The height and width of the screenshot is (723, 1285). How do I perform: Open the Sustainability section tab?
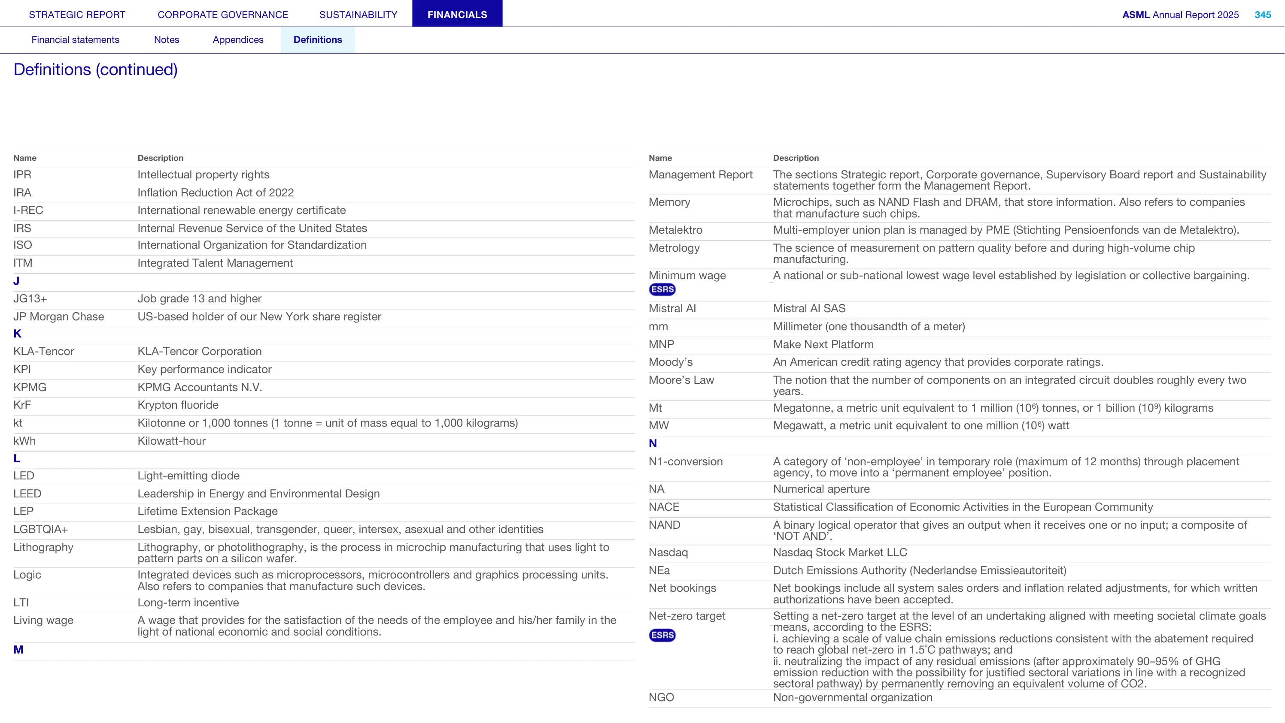[358, 15]
